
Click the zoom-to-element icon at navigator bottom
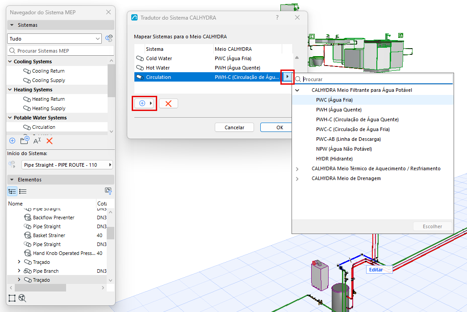22,298
